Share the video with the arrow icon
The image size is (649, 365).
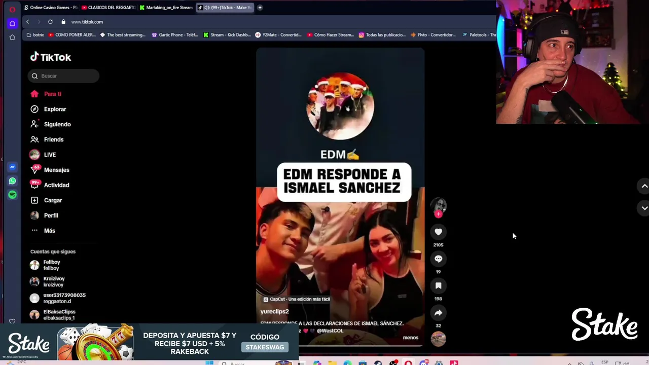click(x=438, y=313)
